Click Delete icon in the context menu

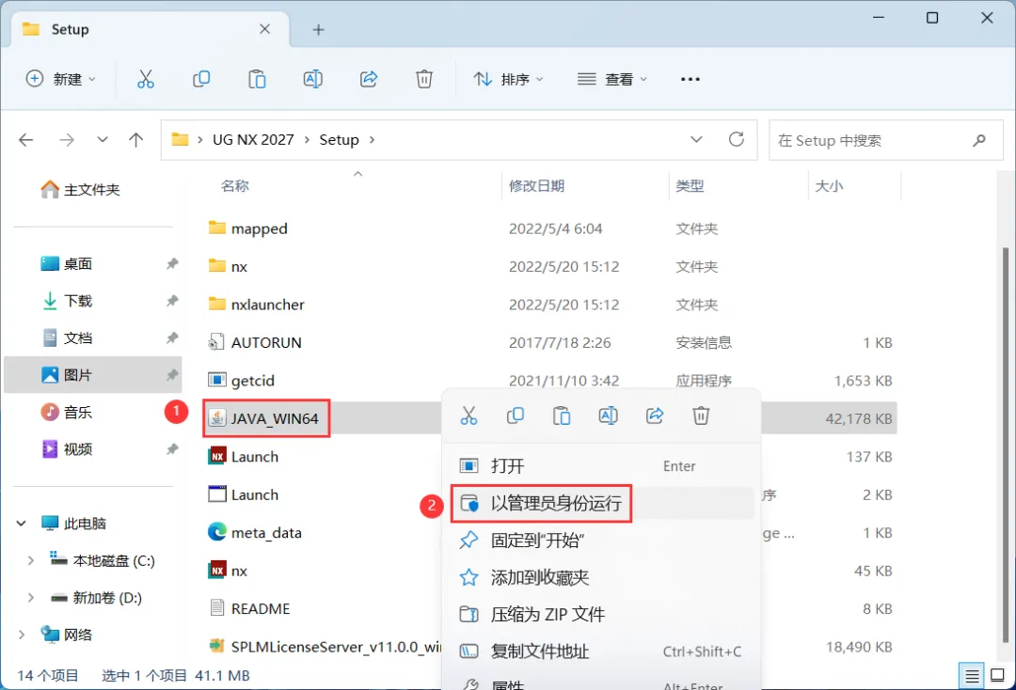tap(701, 416)
